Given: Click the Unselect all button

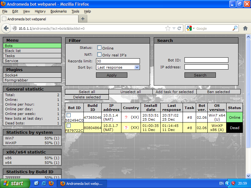Looking at the screenshot, I should tap(131, 92).
